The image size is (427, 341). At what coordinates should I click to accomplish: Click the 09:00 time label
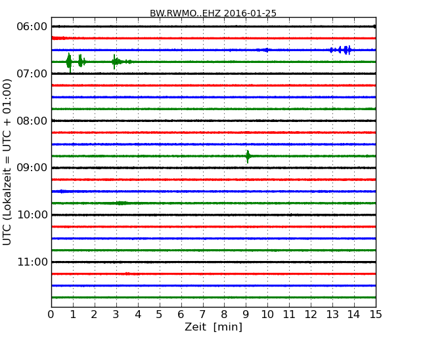point(32,168)
